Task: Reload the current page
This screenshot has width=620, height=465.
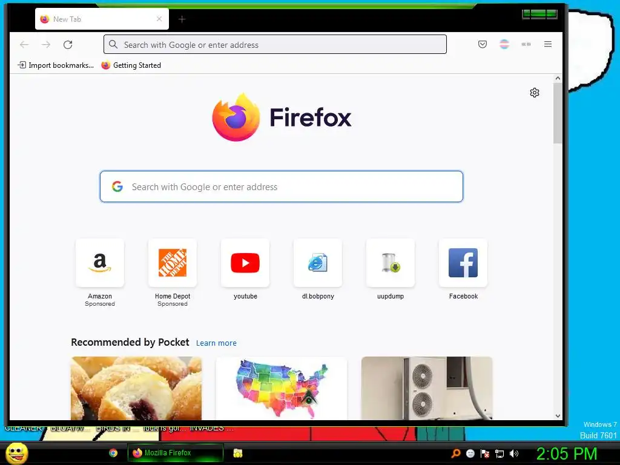Action: point(68,45)
